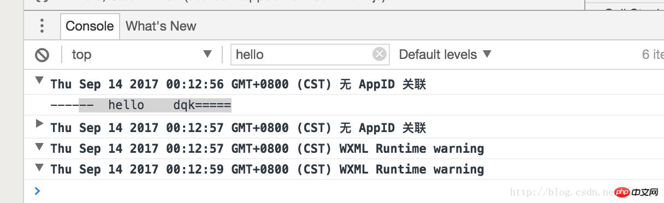664x203 pixels.
Task: Switch to the Console tab
Action: pos(90,26)
